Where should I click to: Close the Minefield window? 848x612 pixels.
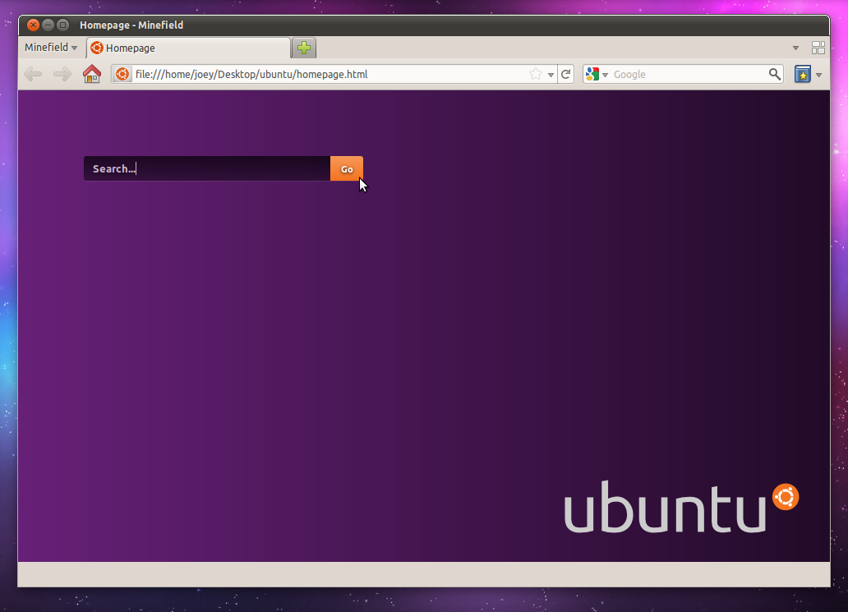click(33, 25)
